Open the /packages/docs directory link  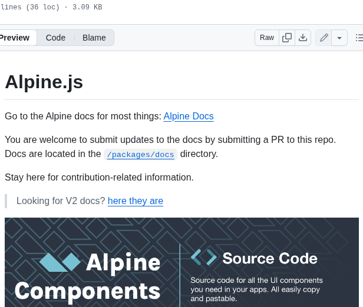coord(140,154)
